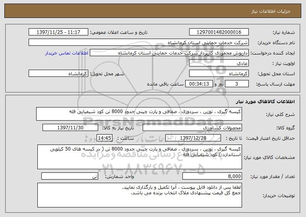
Task: Click the section heading اطلاعات کالاهای مورد نیاز
Action: (265, 102)
